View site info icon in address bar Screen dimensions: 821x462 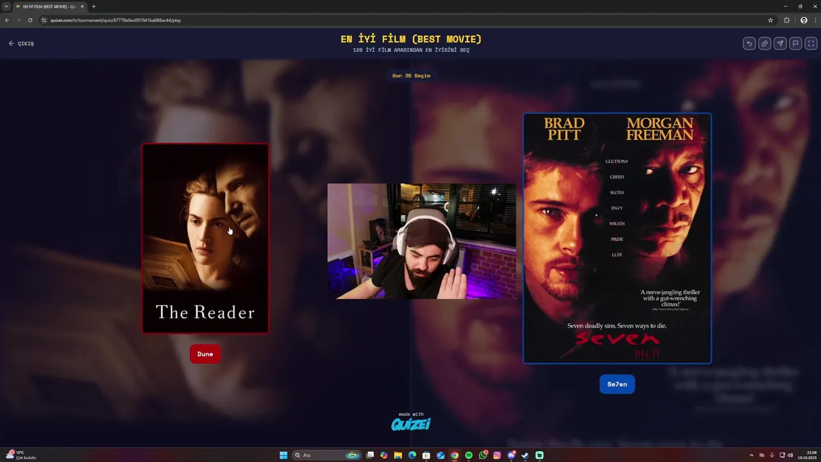[44, 20]
